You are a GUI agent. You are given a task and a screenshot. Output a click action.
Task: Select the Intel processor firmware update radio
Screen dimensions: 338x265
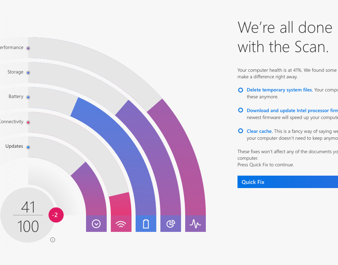[x=241, y=110]
